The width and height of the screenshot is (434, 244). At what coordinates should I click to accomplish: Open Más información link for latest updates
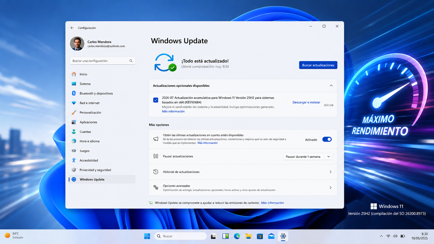pos(207,143)
